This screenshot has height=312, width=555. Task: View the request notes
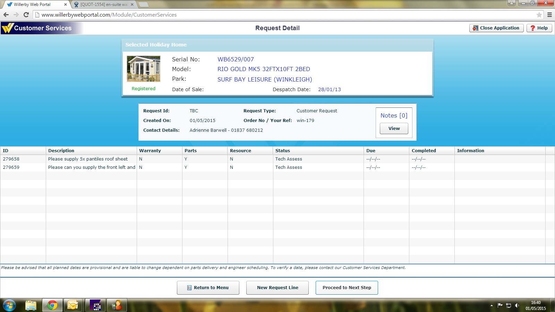coord(394,128)
